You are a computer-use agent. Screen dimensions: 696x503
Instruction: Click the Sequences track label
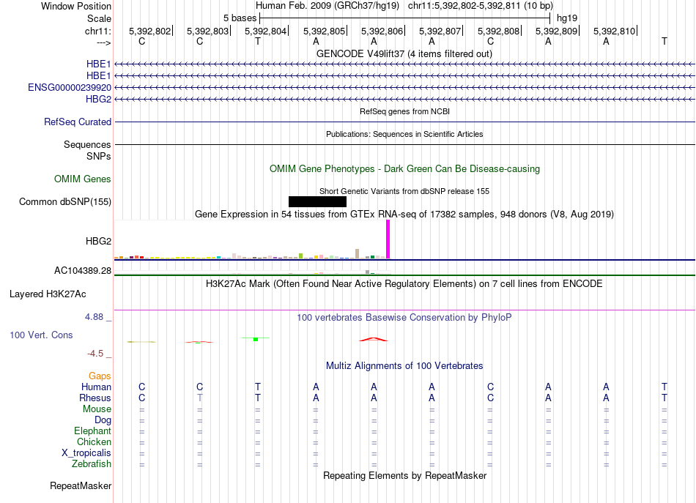point(87,144)
